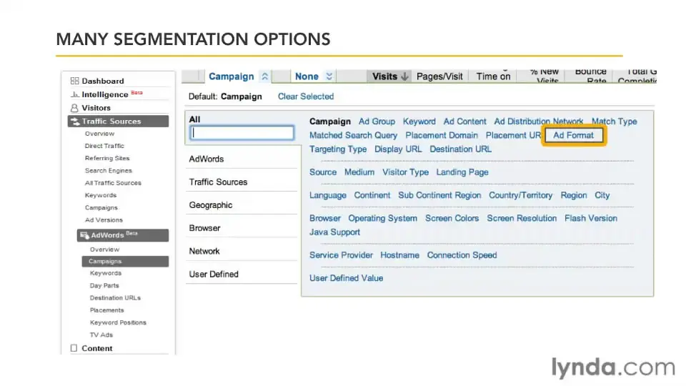Open Referring Sites in the sidebar
Image resolution: width=686 pixels, height=386 pixels.
(x=107, y=158)
